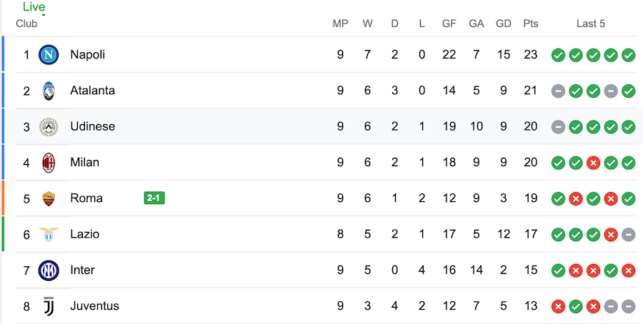Open Roma's live 2-1 score badge

click(154, 198)
